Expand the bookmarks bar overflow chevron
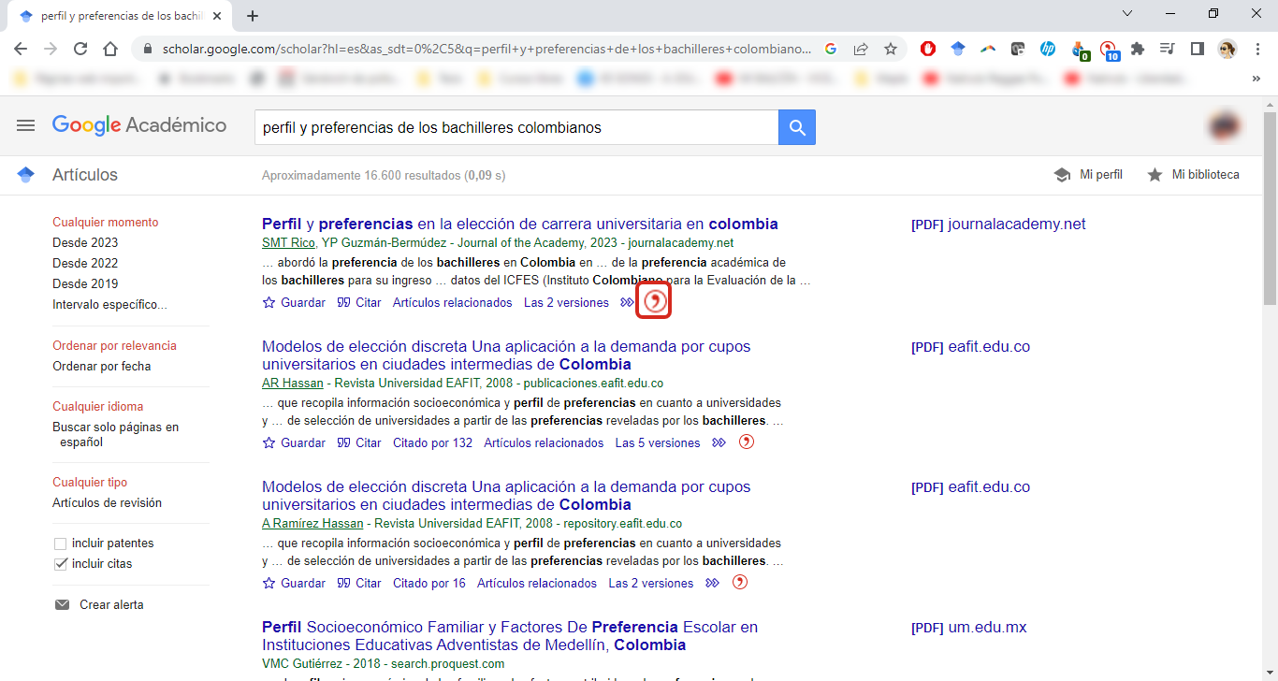 click(x=1256, y=80)
